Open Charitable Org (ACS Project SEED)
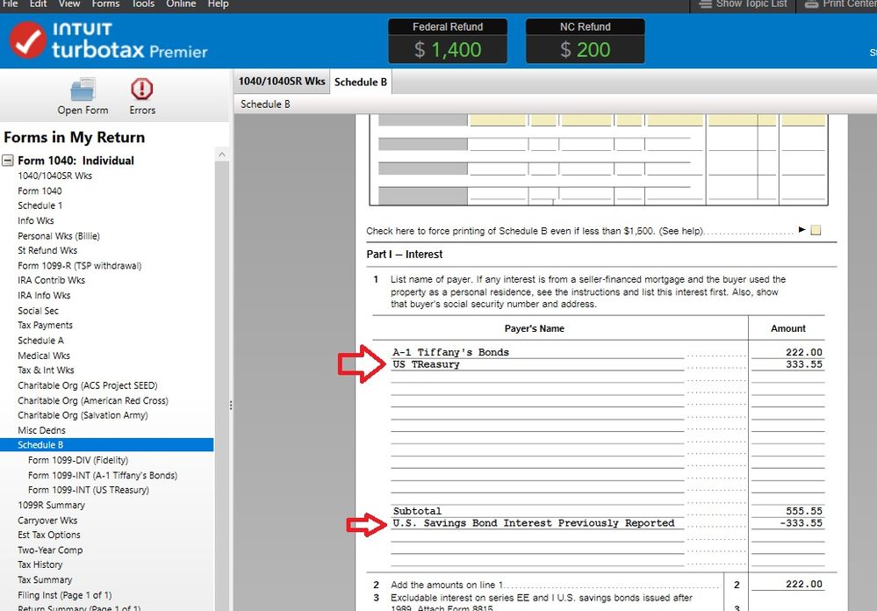The height and width of the screenshot is (611, 877). point(88,385)
